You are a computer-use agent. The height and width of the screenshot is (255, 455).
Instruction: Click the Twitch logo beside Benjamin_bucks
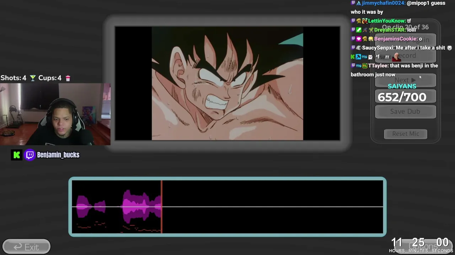[x=30, y=155]
